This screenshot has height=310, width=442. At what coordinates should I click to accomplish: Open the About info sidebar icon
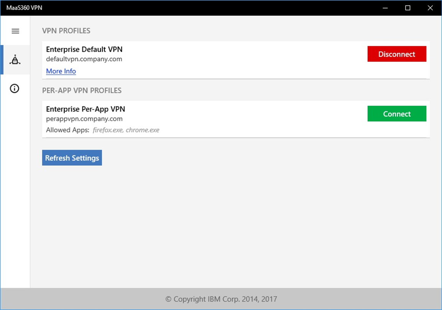pyautogui.click(x=15, y=88)
